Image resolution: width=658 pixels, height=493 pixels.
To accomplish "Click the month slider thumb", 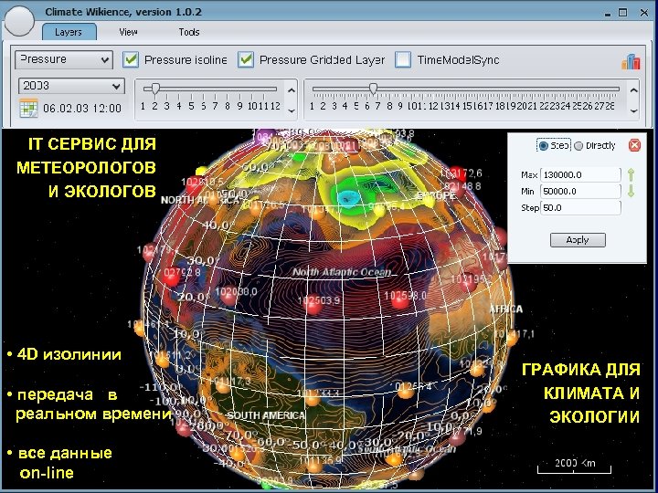I will pyautogui.click(x=155, y=89).
